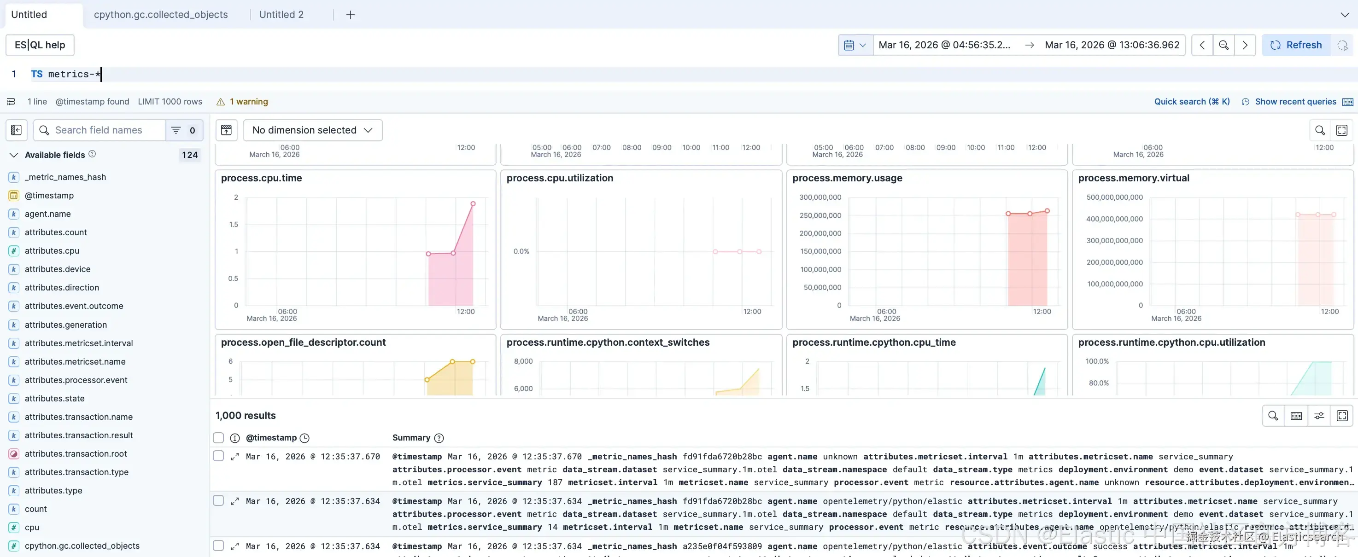Check the row for 12:35:37.670 timestamp

218,456
